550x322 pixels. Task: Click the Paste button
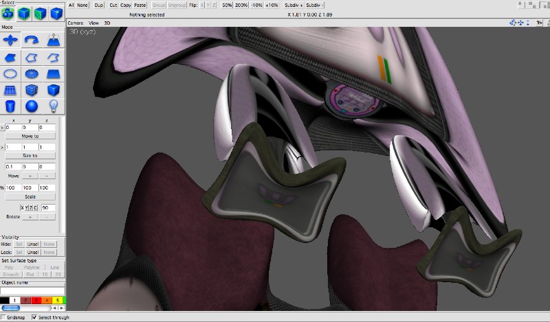(x=140, y=5)
